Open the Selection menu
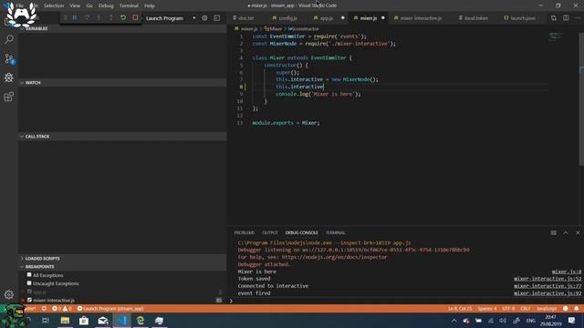Viewport: 584px width, 328px height. coord(54,5)
